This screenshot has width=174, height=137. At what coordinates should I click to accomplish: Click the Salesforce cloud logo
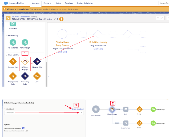6,3
